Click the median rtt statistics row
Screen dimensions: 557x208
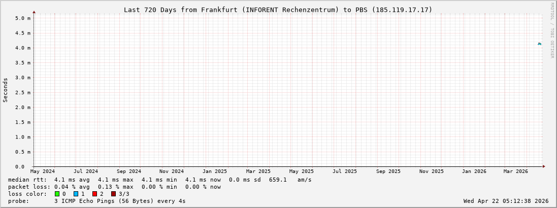[x=159, y=180]
